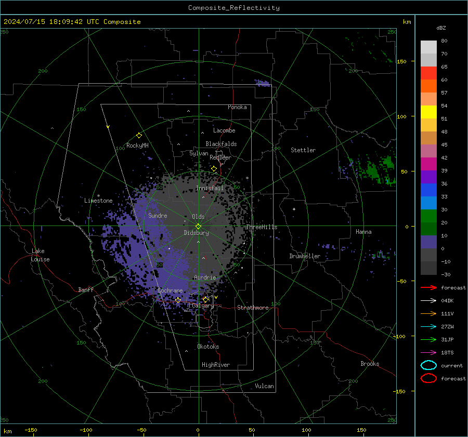Select the Didsbury label
468x437 pixels.
[197, 233]
